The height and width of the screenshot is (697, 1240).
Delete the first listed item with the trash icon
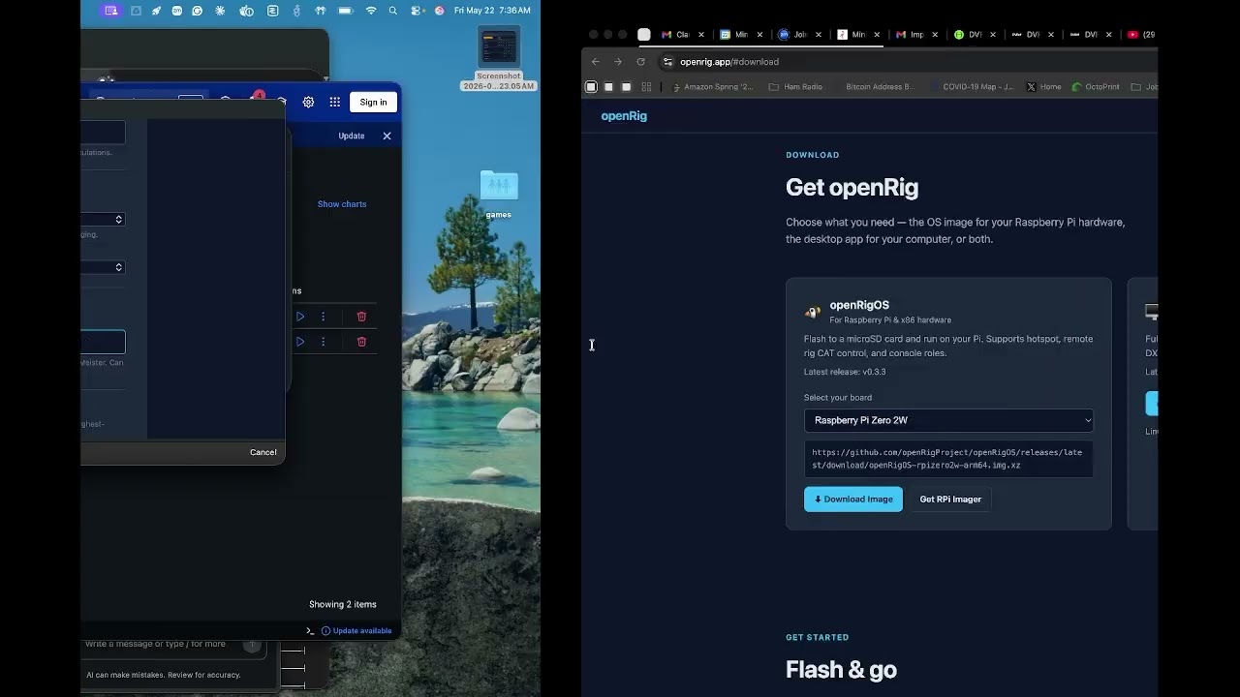tap(361, 317)
